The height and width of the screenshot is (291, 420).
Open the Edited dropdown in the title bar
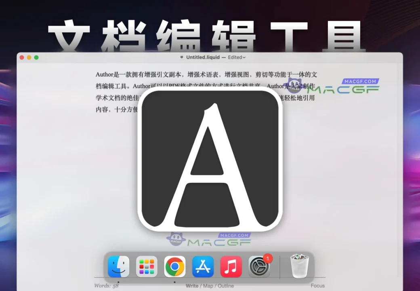pos(237,57)
